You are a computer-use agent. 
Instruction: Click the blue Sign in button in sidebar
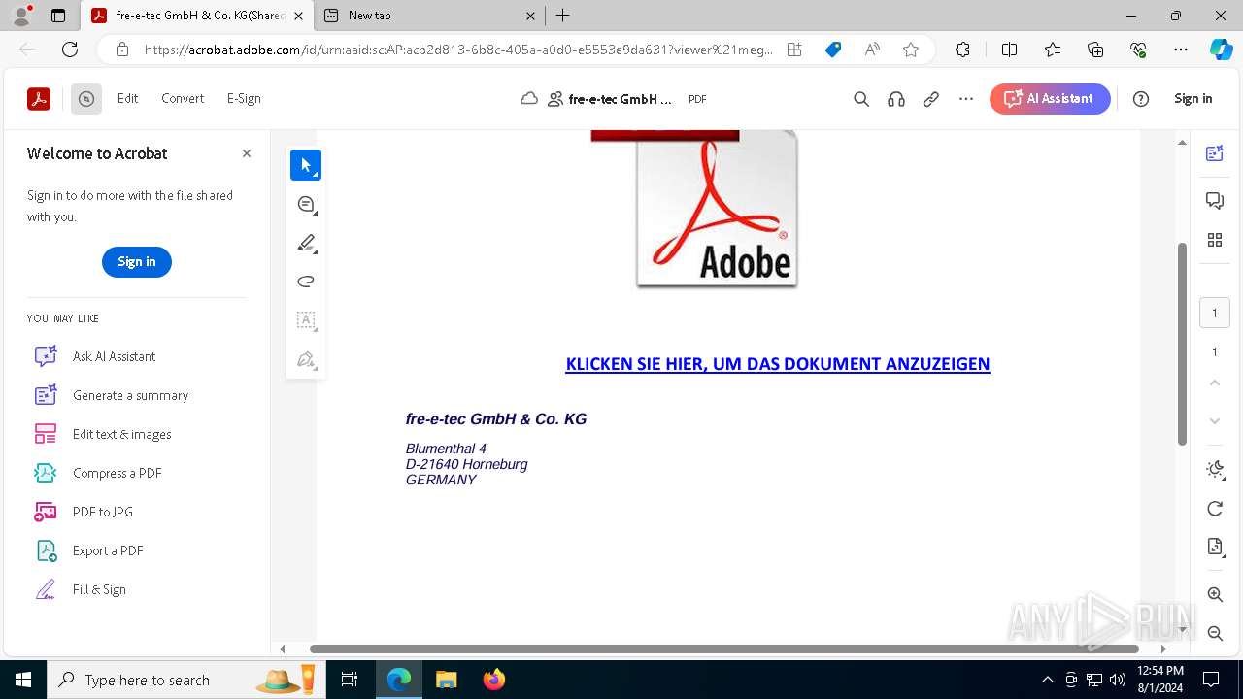[x=137, y=261]
